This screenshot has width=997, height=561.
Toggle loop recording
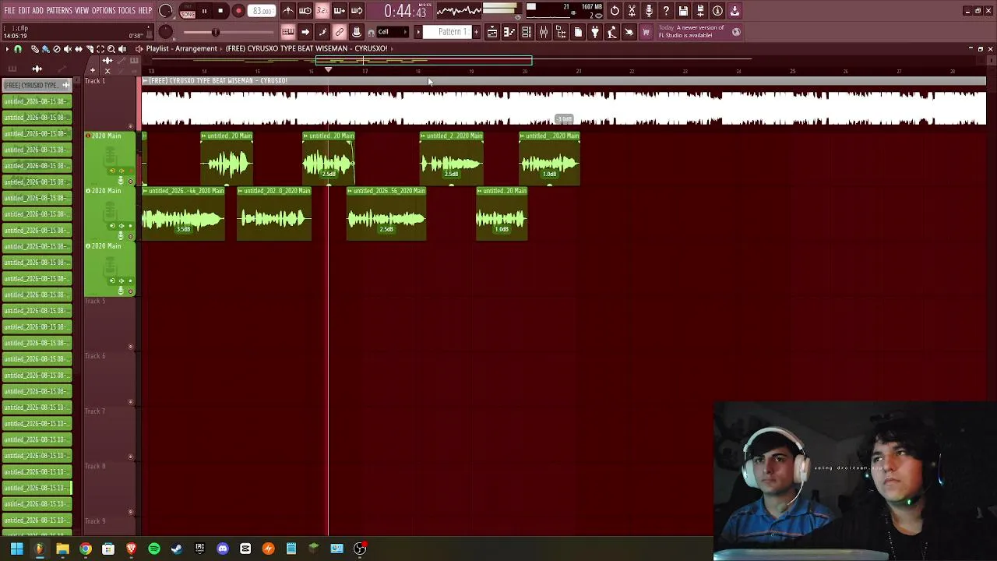point(357,11)
